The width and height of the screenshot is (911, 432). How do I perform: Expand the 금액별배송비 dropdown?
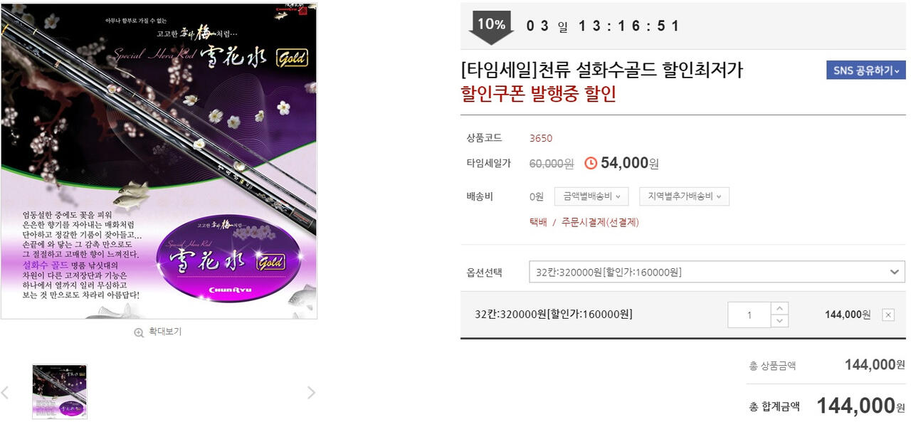click(591, 196)
